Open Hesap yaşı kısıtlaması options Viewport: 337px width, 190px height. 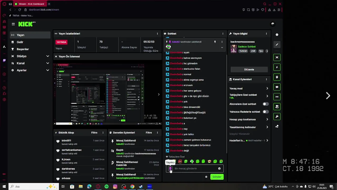[249, 119]
